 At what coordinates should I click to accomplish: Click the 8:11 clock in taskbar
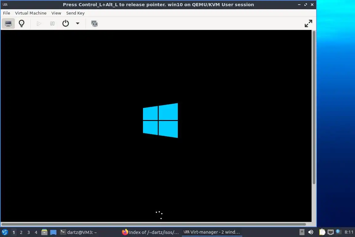pos(349,232)
